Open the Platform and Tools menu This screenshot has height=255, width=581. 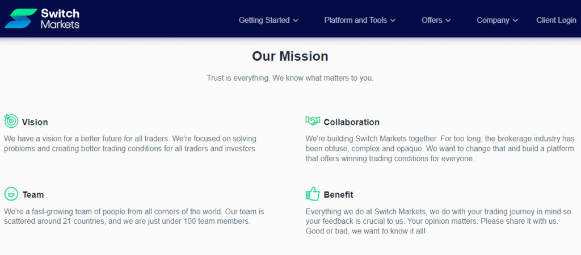click(356, 20)
